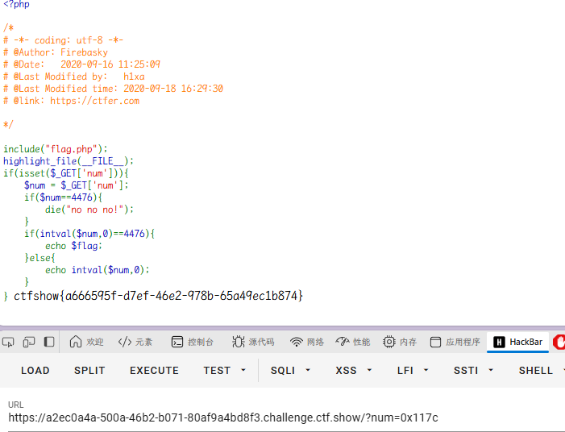Screen dimensions: 565x432
Task: Open the Performance (性能) tab
Action: pos(353,342)
